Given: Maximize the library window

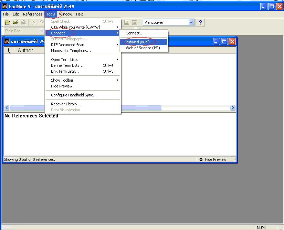Looking at the screenshot, I should point(224,41).
